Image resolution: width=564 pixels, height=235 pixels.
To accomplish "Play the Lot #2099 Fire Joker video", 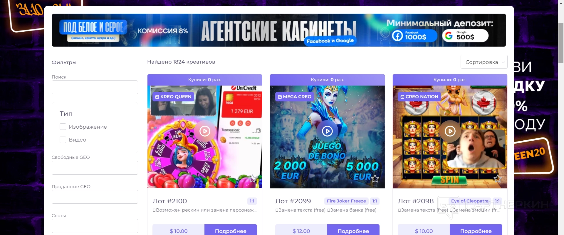I will click(x=327, y=131).
